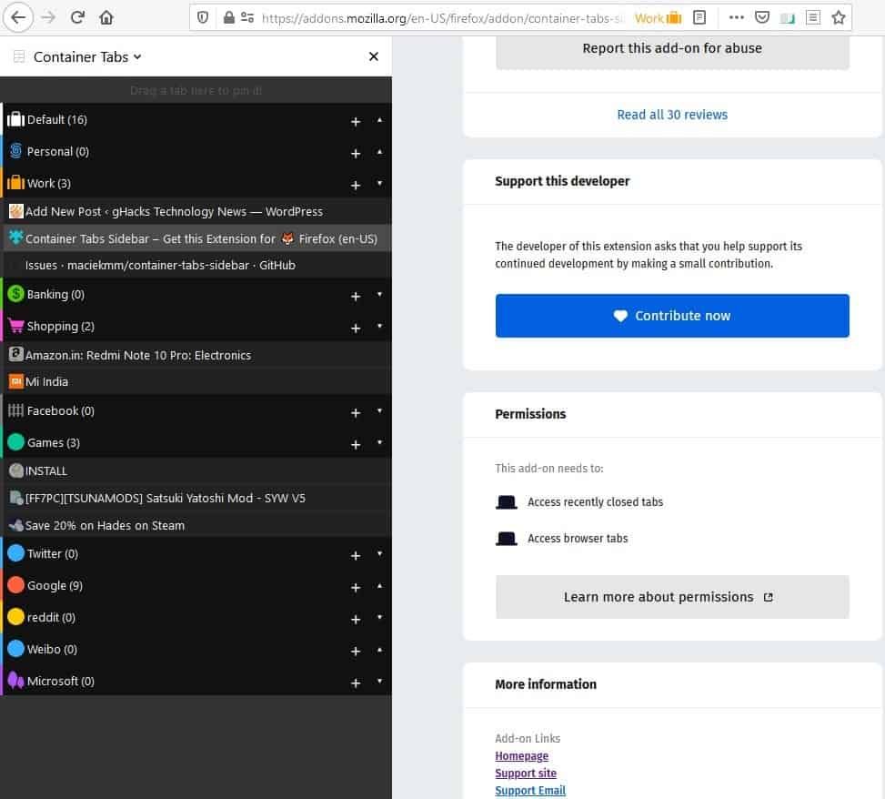Expand the Weibo container arrow

click(x=380, y=650)
